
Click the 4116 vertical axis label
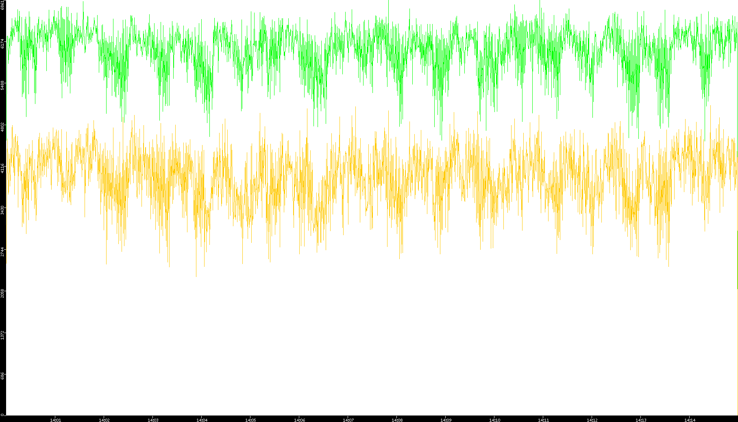tap(3, 168)
